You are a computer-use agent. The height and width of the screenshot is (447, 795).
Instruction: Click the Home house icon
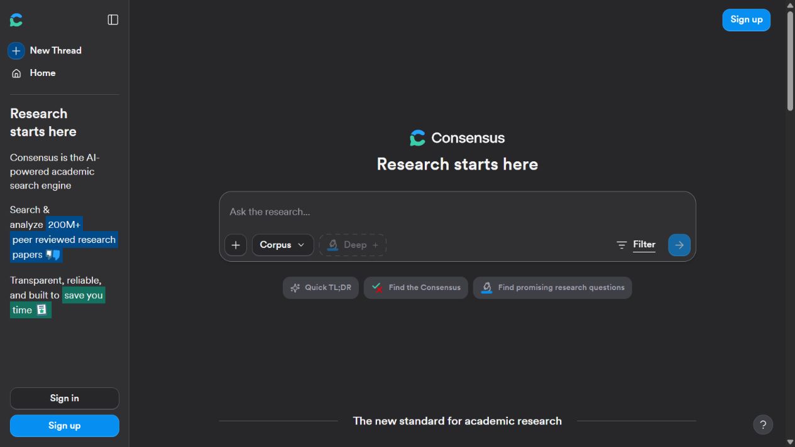click(16, 73)
